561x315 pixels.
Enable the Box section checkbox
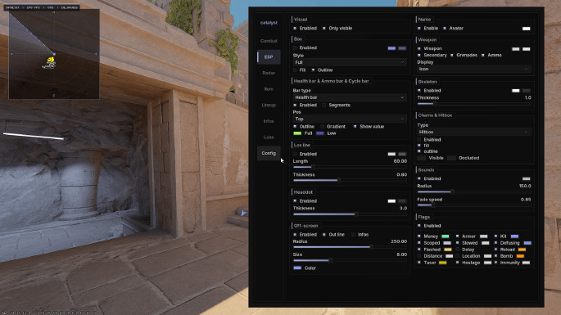coord(295,47)
